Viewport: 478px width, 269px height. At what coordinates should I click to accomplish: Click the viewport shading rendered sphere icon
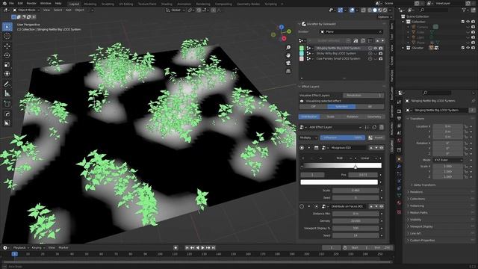tap(385, 10)
